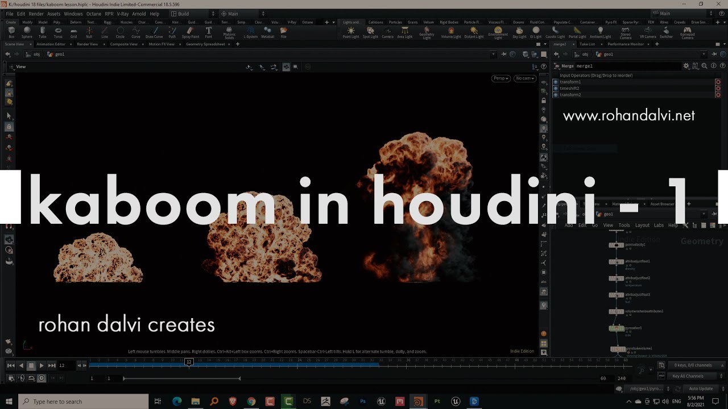
Task: Add a Distant Light from shelf
Action: pos(474,32)
